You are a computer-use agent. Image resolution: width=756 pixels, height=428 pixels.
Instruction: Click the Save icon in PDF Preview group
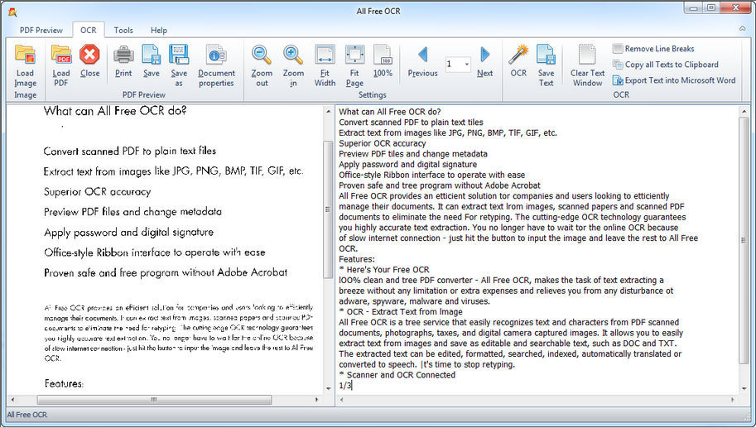click(x=151, y=55)
